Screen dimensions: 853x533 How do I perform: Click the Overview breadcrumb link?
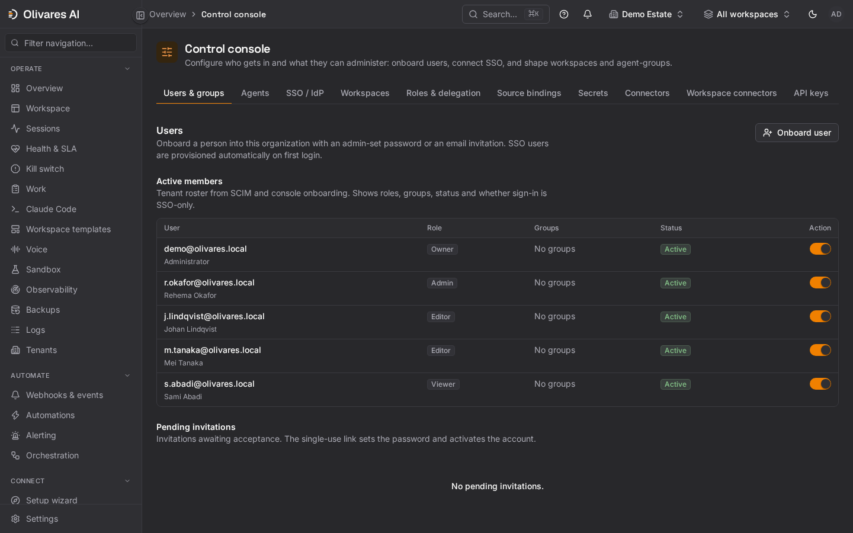pyautogui.click(x=168, y=14)
